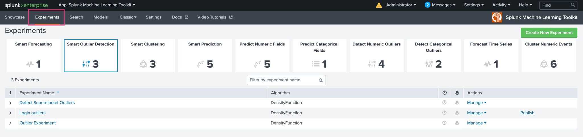Image resolution: width=583 pixels, height=137 pixels.
Task: Open the Activity dropdown
Action: point(501,5)
